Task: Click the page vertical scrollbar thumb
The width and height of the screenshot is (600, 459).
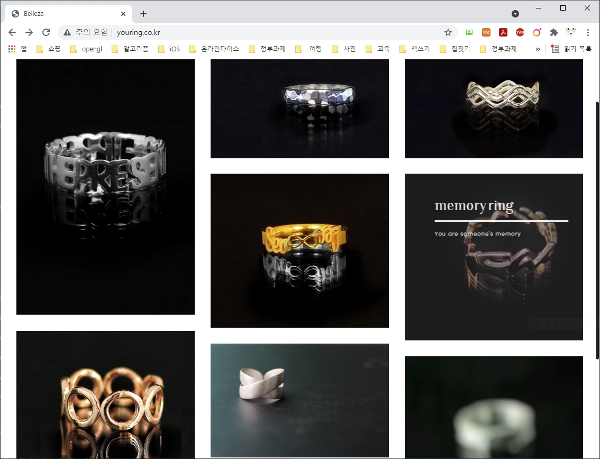Action: (x=597, y=230)
